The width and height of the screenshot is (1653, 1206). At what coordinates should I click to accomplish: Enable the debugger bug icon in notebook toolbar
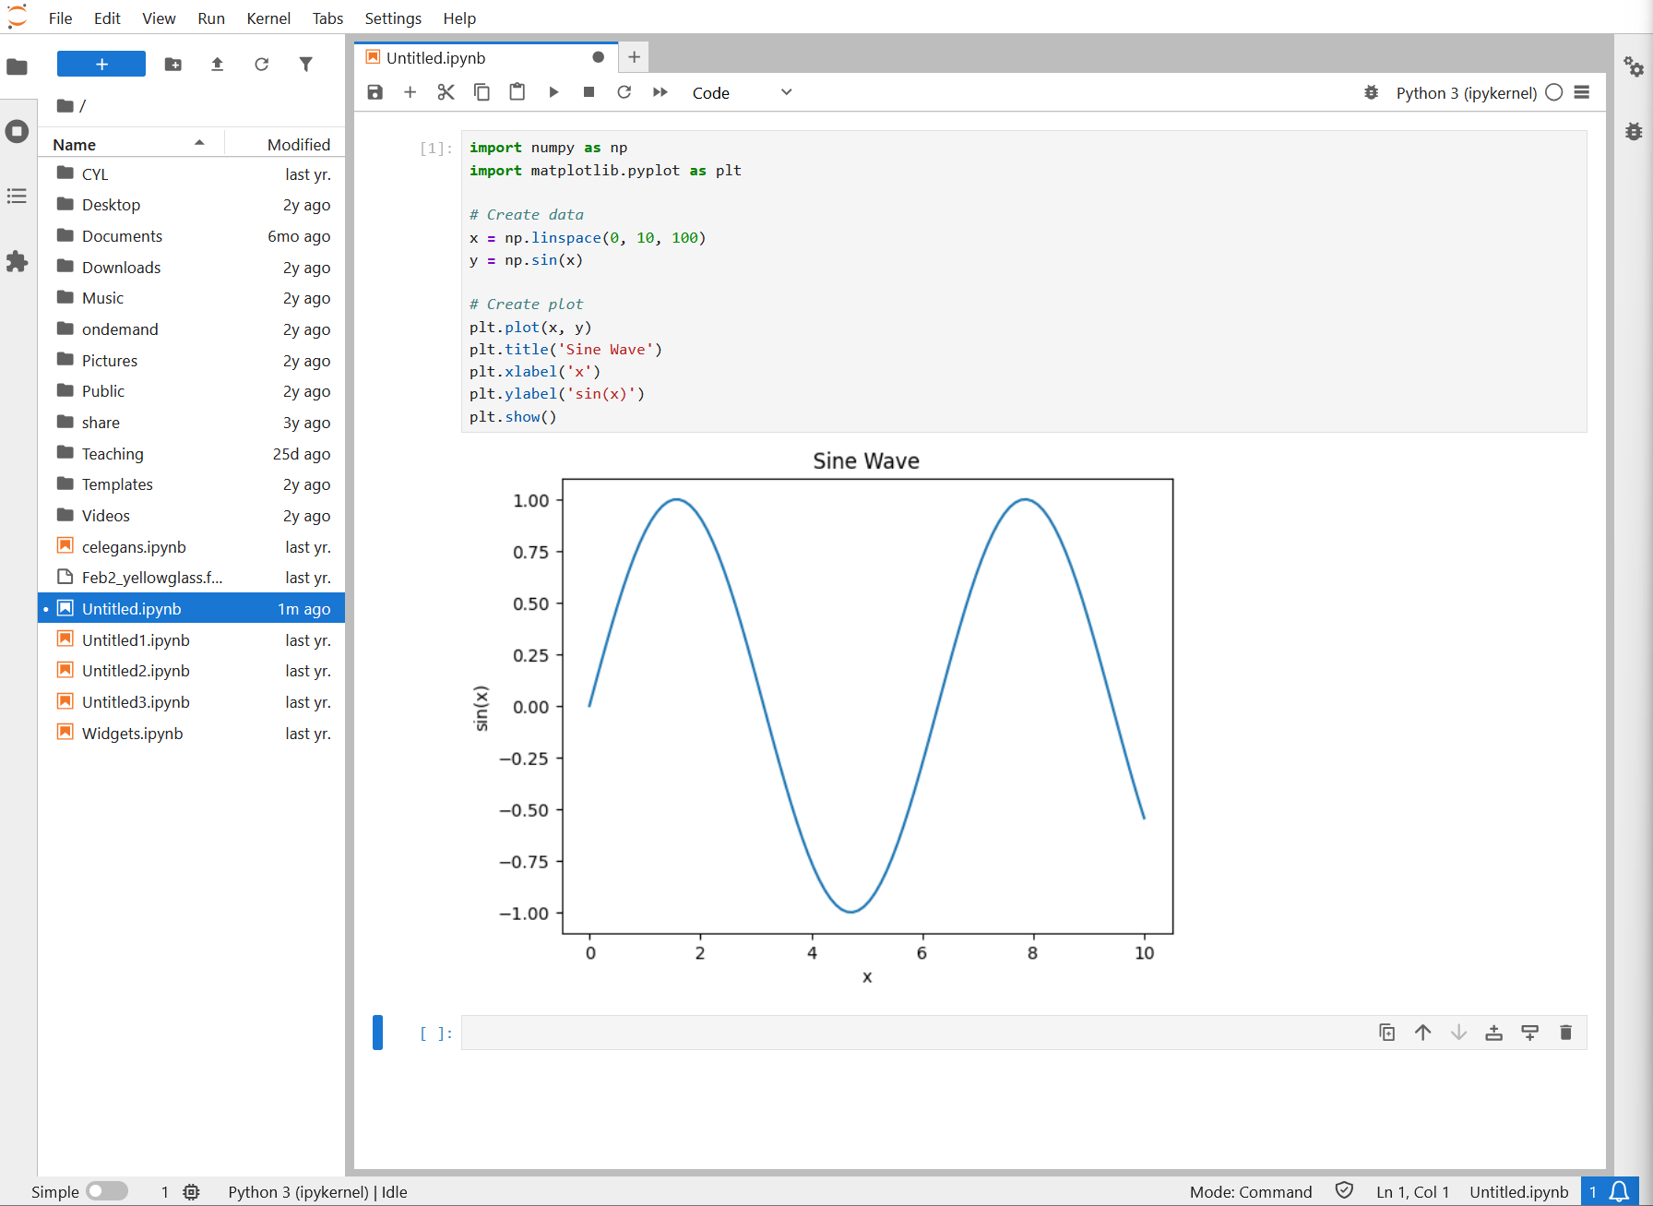tap(1372, 92)
